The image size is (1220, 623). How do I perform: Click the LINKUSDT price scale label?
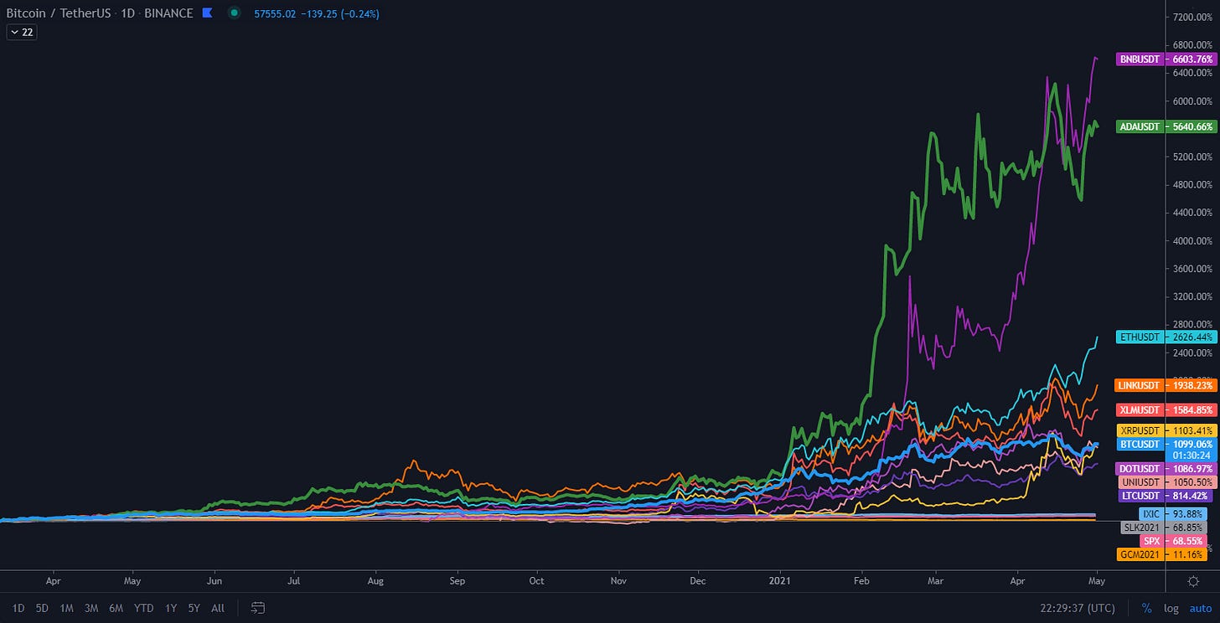tap(1166, 386)
